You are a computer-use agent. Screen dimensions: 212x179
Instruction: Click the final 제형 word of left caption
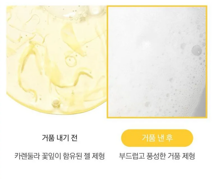(x=98, y=156)
